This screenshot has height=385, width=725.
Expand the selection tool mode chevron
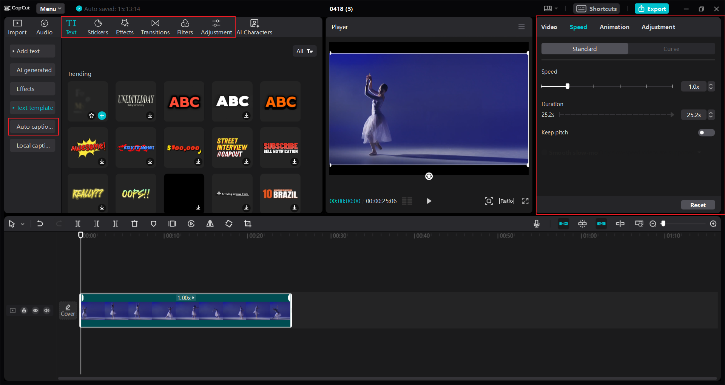coord(23,224)
